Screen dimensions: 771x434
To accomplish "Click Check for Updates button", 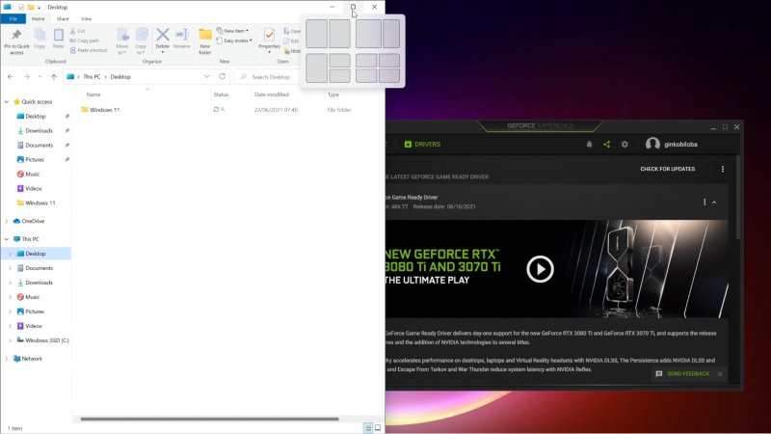I will [x=667, y=169].
